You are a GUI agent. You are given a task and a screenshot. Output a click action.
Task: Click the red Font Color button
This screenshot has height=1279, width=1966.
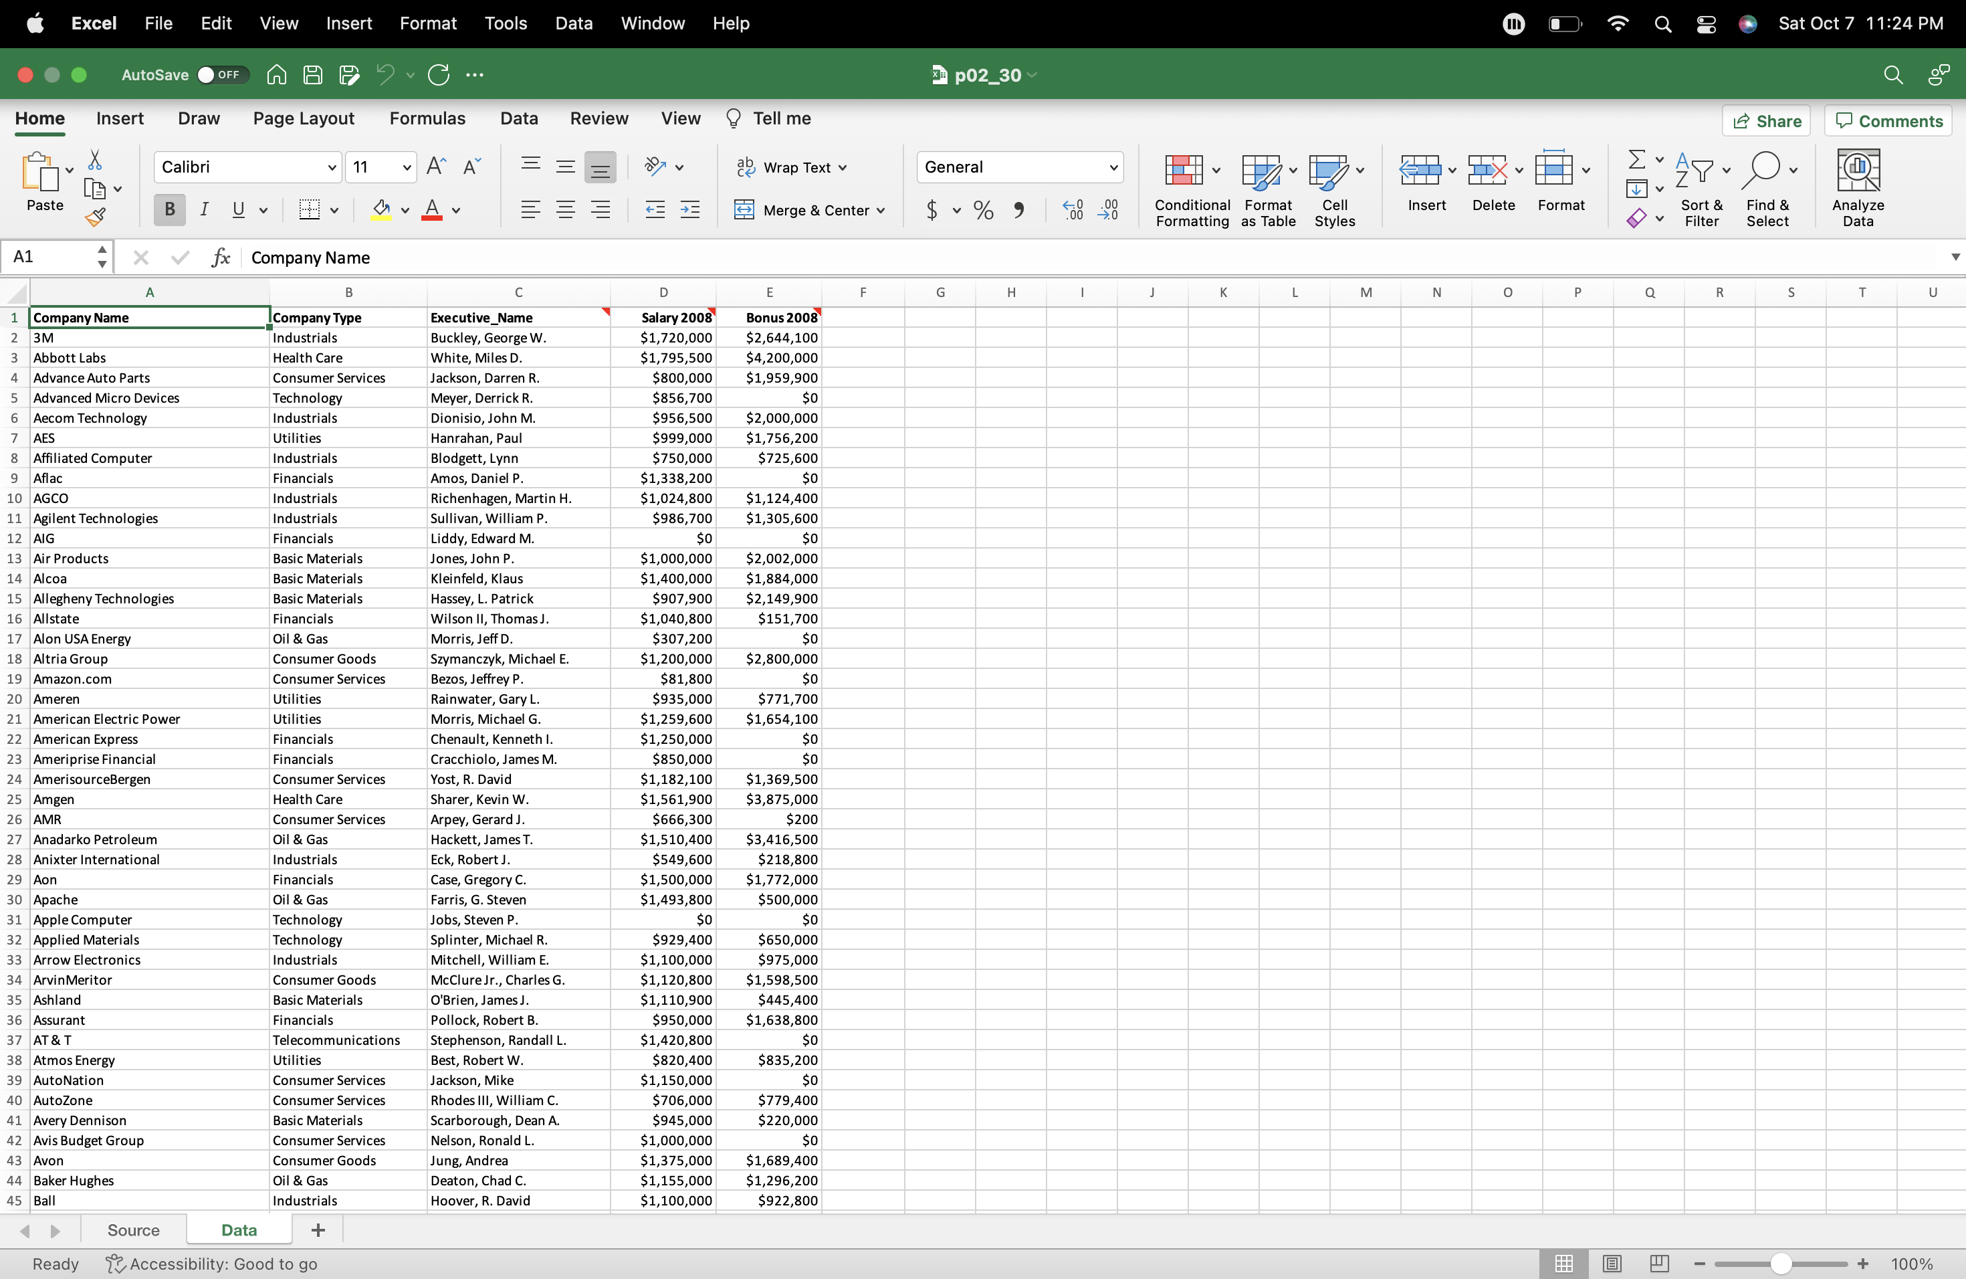432,210
